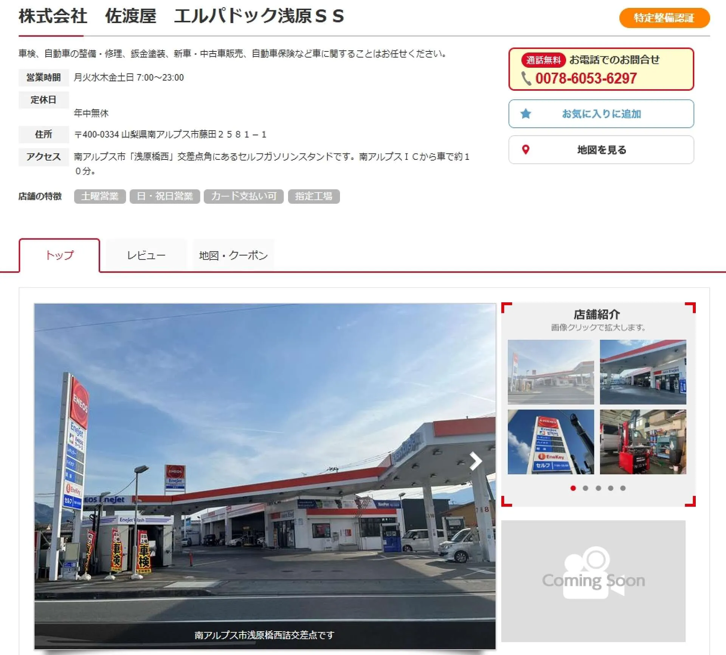
Task: Select the last carousel pagination dot
Action: 623,488
